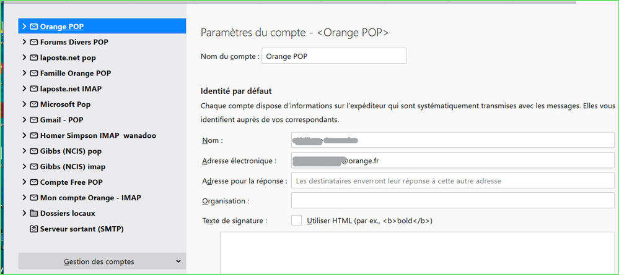Select Gibbs (NCIS) imap account
The height and width of the screenshot is (275, 619).
coord(72,167)
